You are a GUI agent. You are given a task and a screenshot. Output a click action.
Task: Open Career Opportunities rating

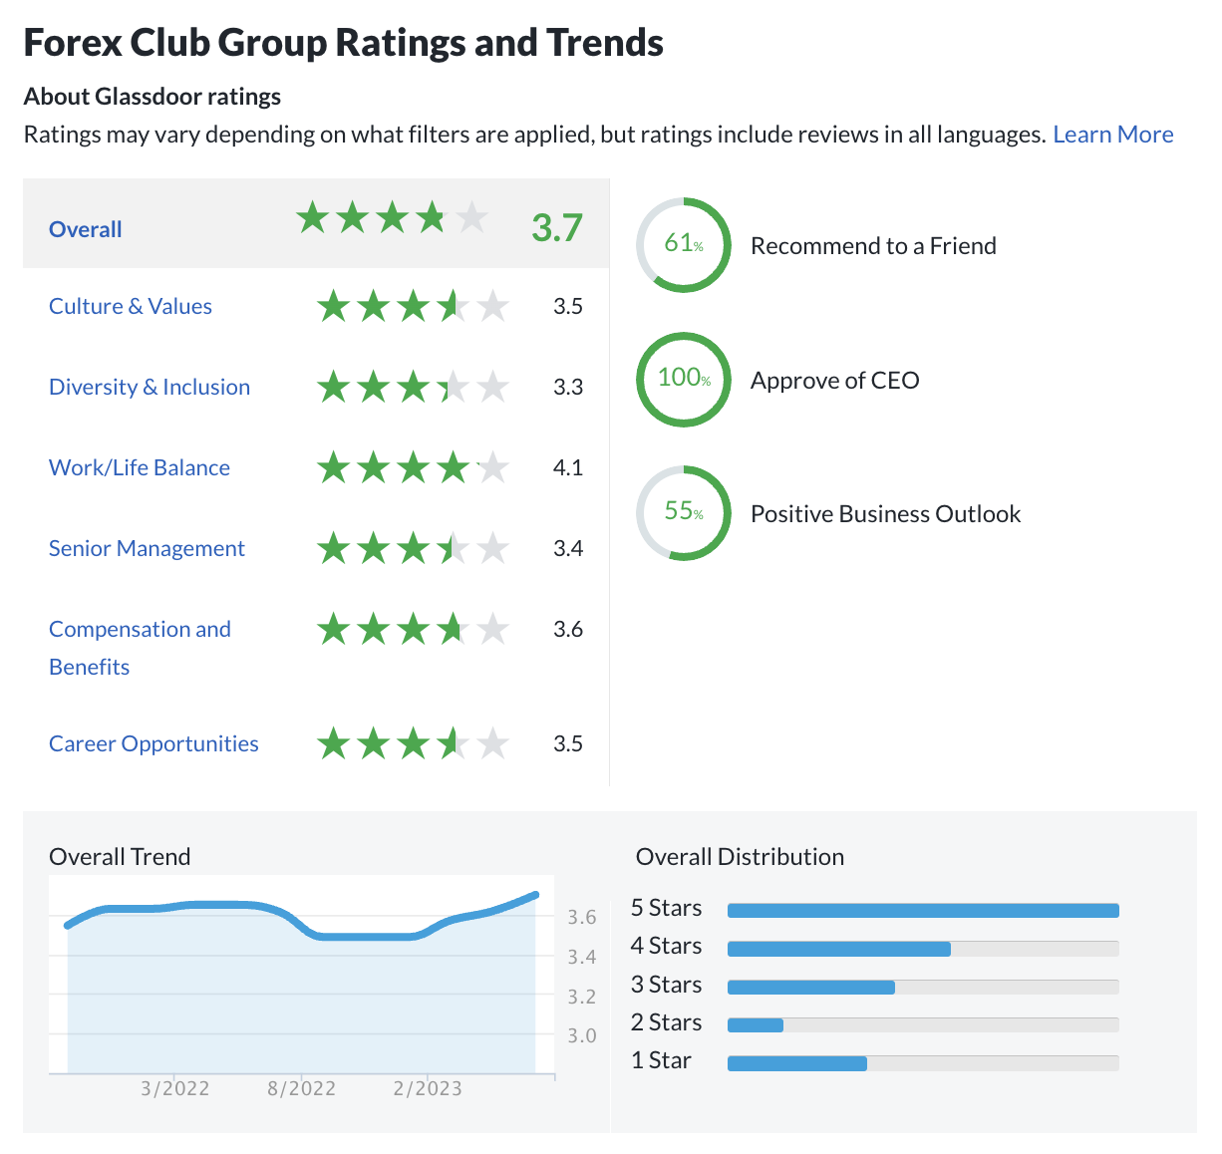click(x=153, y=743)
